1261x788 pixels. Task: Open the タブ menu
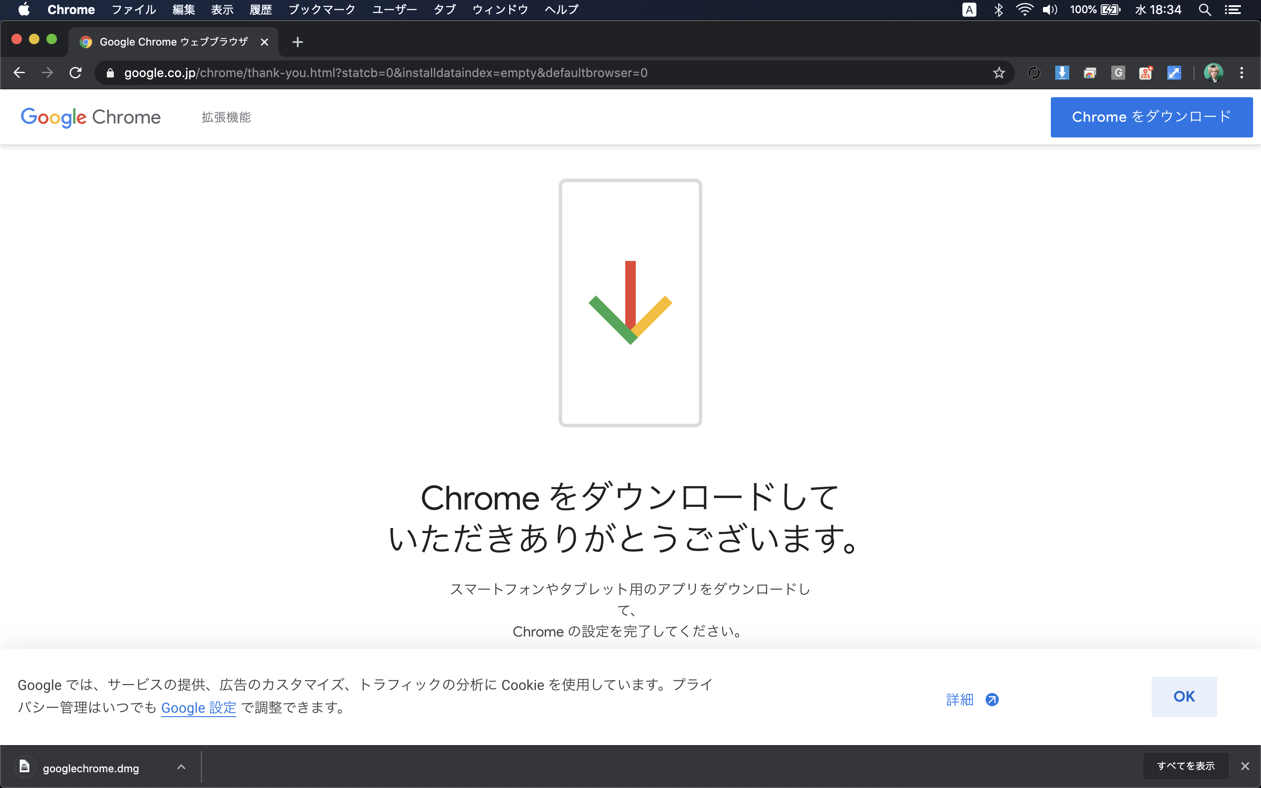pos(444,9)
